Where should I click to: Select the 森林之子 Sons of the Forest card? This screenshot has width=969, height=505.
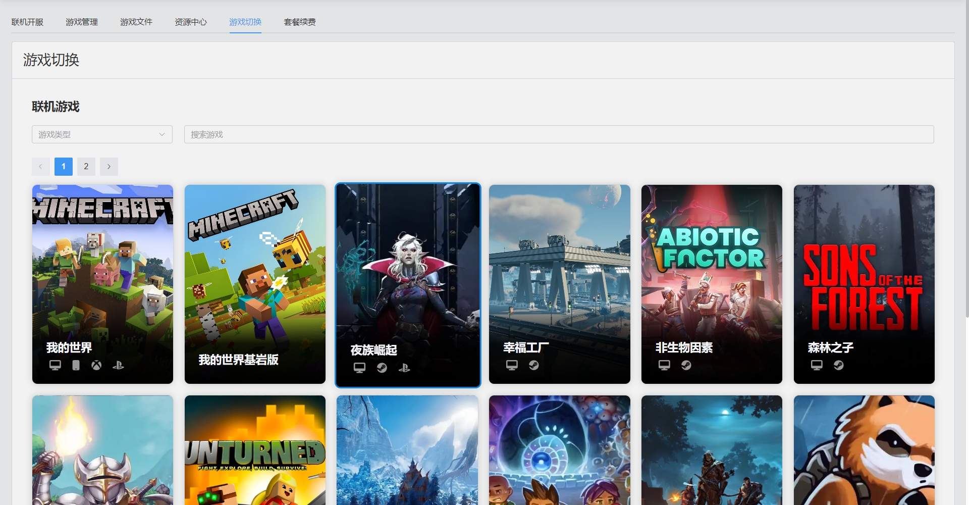pyautogui.click(x=864, y=284)
